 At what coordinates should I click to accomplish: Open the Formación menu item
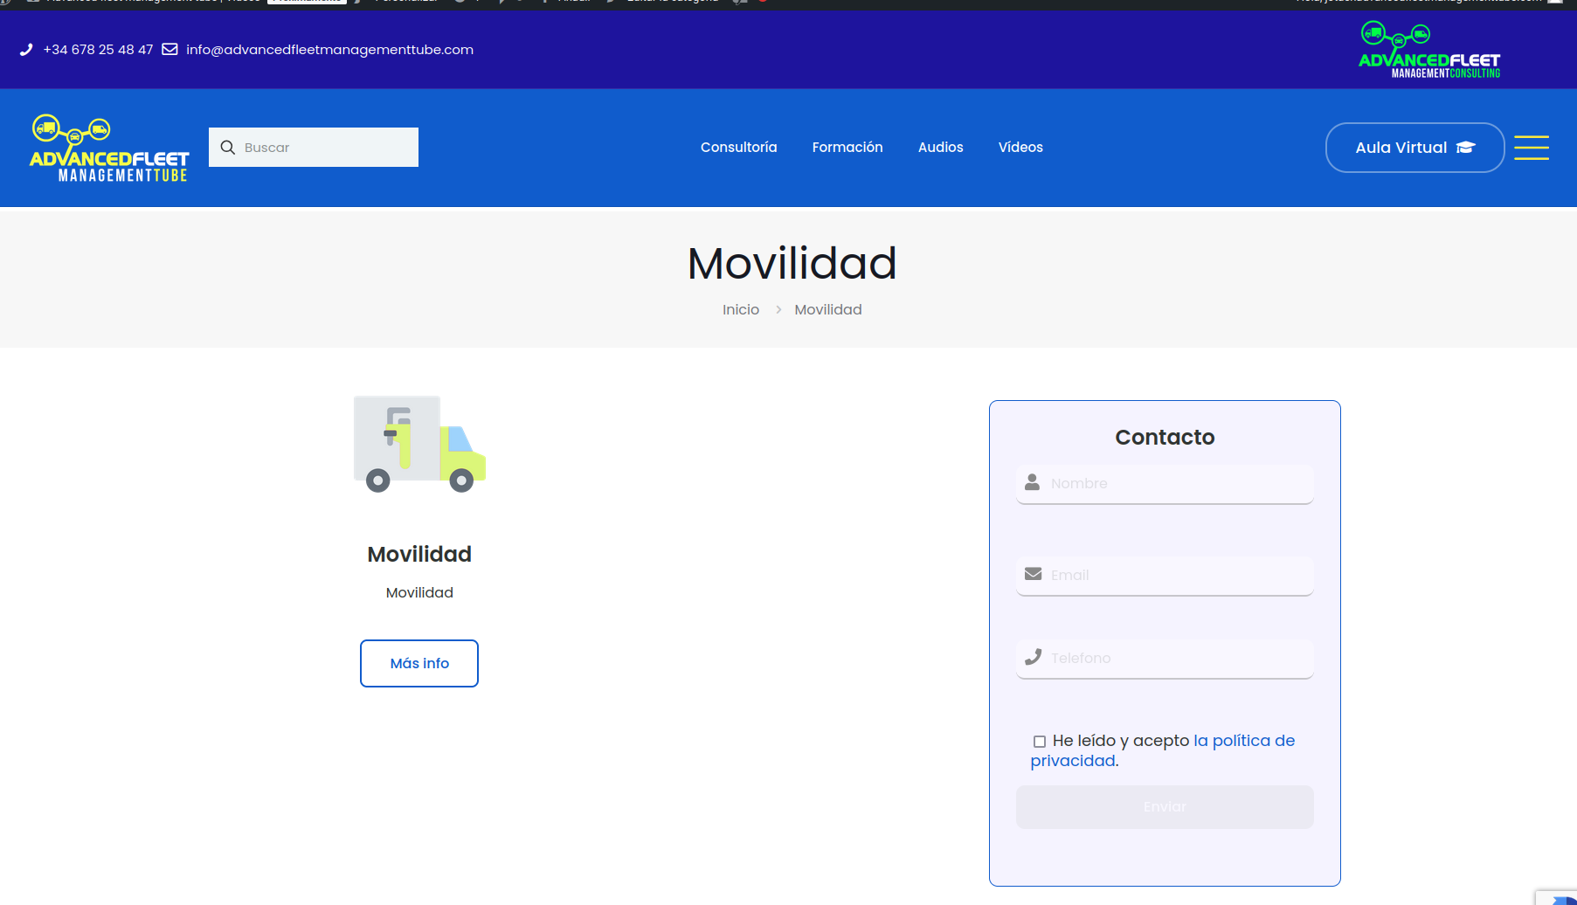tap(847, 148)
